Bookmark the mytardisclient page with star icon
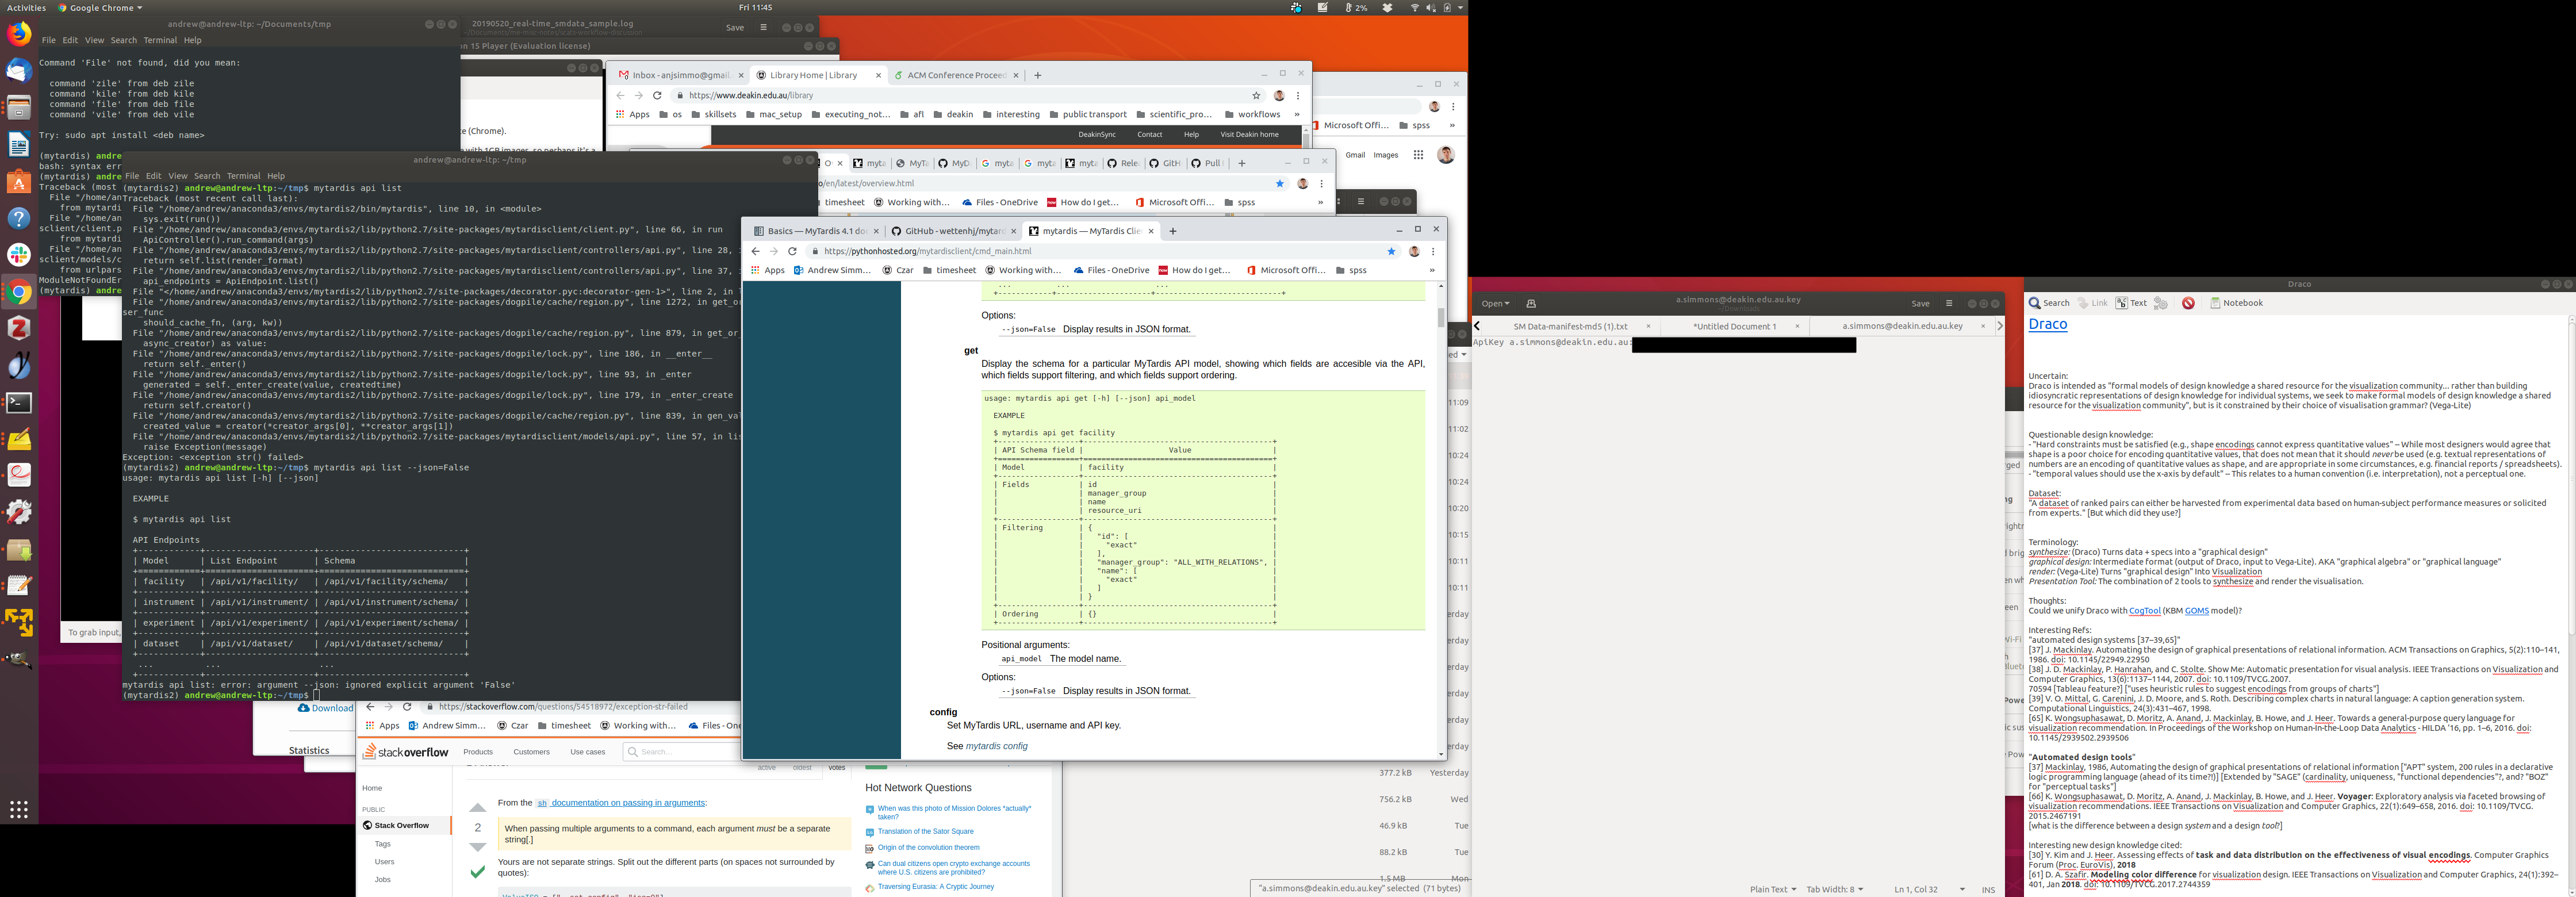2576x897 pixels. pos(1391,251)
